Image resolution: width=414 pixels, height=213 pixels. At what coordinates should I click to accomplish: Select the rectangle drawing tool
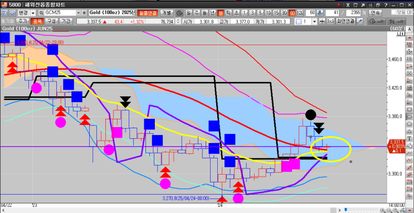click(409, 109)
